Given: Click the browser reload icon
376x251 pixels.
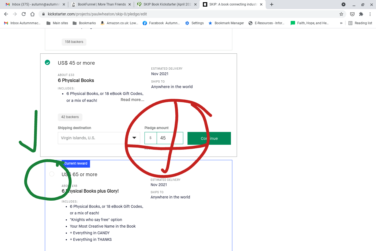Looking at the screenshot, I should 24,14.
